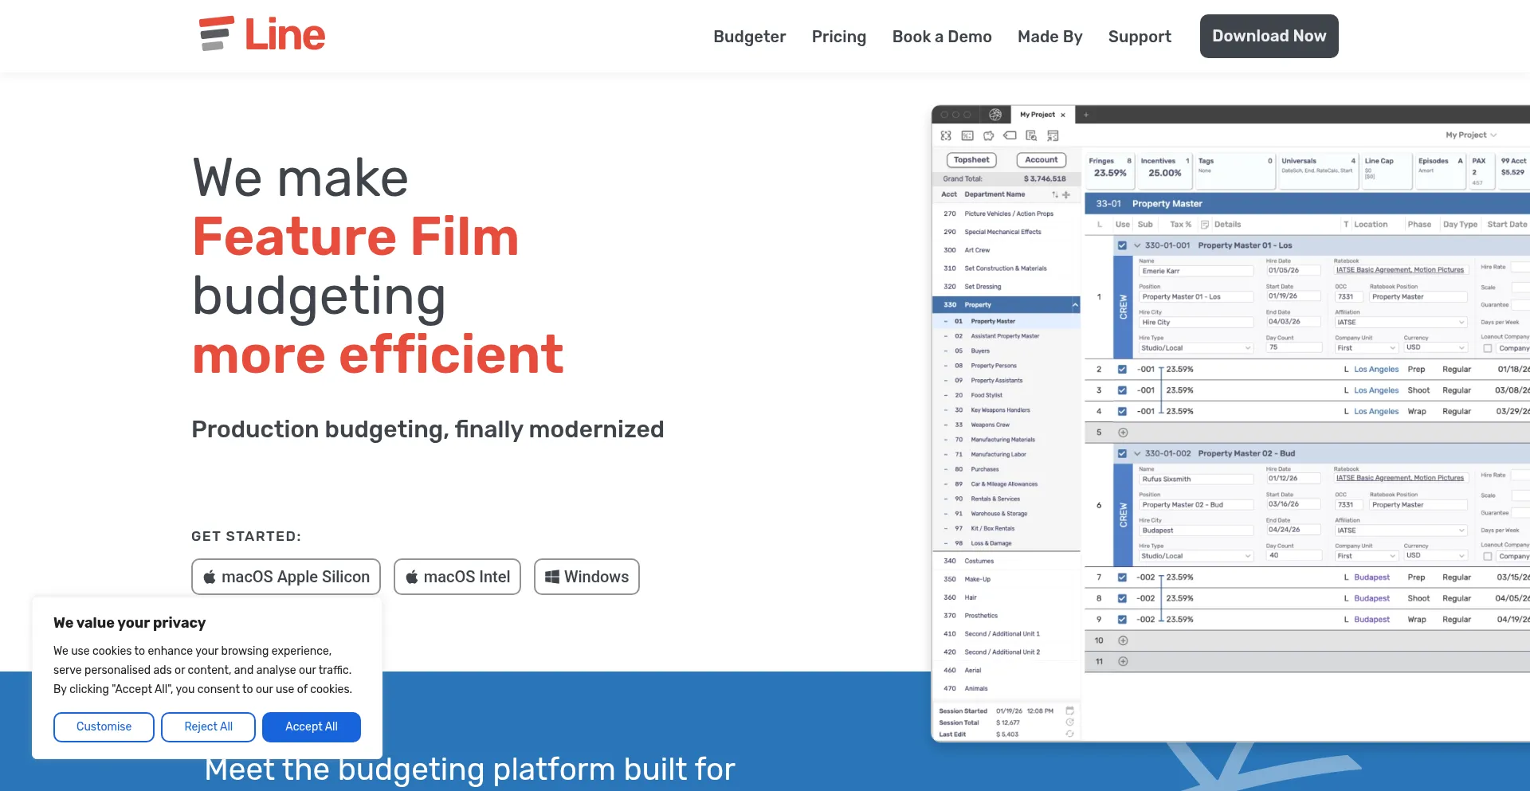This screenshot has height=791, width=1530.
Task: Go to the Pricing page
Action: point(838,37)
